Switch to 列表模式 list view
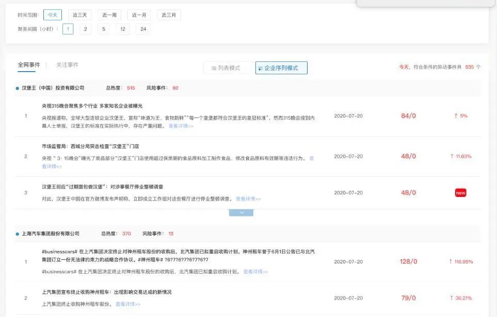Viewport: 497px width, 317px height. (x=226, y=68)
